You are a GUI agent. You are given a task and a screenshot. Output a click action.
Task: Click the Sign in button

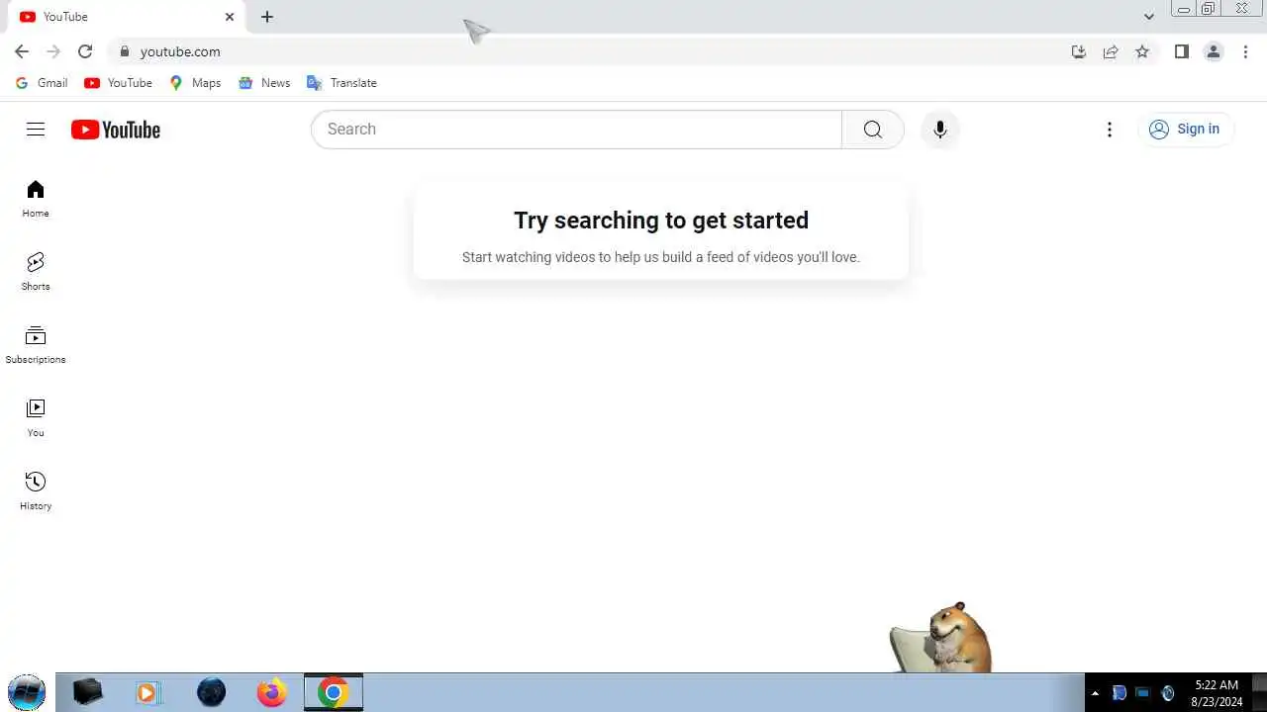pyautogui.click(x=1185, y=129)
